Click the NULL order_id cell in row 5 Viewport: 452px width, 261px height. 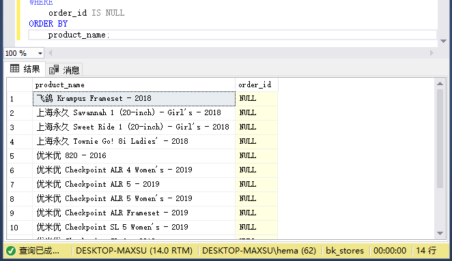tap(257, 155)
